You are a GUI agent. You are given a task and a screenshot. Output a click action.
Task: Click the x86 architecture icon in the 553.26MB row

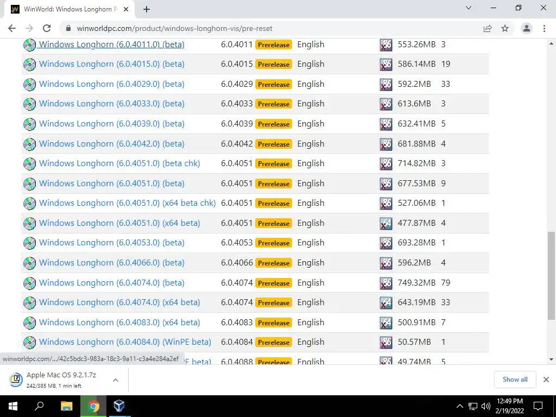click(x=386, y=45)
